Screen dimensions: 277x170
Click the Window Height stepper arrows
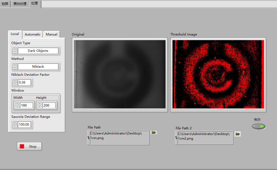tap(40, 106)
